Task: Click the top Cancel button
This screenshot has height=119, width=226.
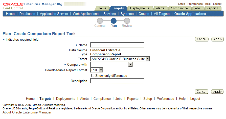Action: 202,39
